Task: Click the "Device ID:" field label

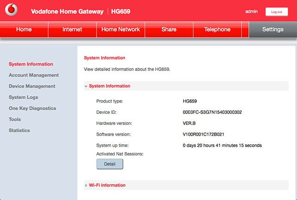Action: click(106, 112)
